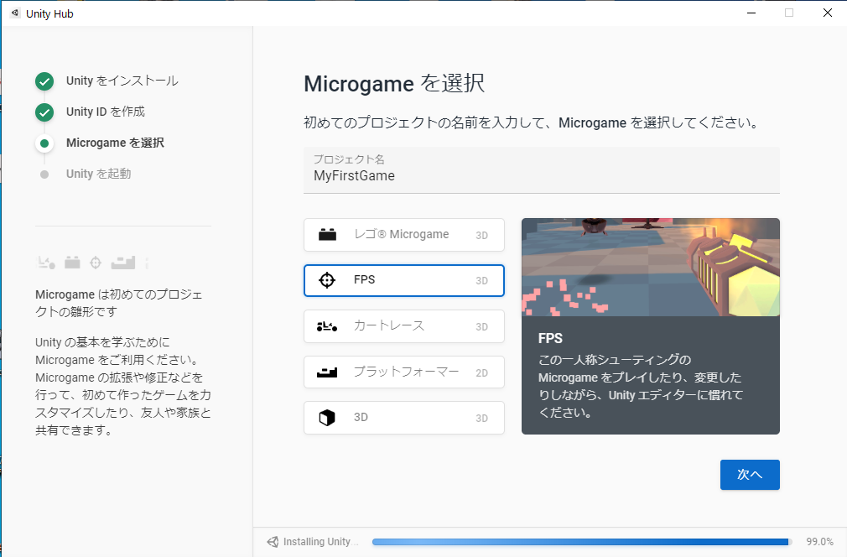Screen dimensions: 847x557
Task: Click the gray kart icon in the left sidebar
Action: pos(46,263)
